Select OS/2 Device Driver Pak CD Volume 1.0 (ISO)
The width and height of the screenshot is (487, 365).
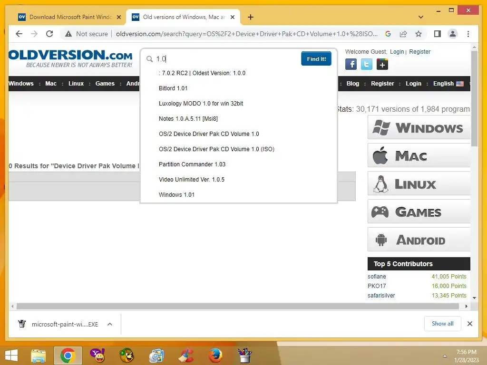coord(216,149)
